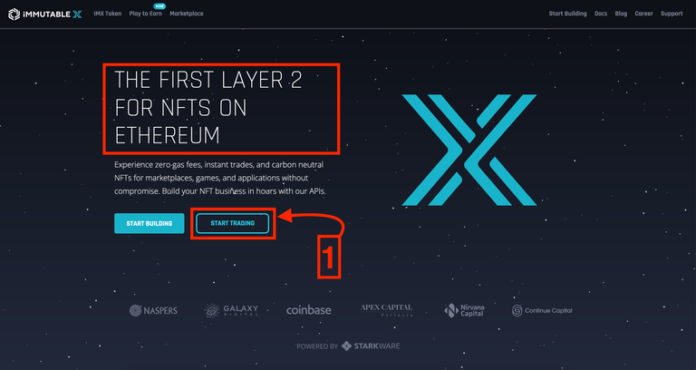Click Start Building in top navigation
The image size is (696, 370).
point(567,14)
